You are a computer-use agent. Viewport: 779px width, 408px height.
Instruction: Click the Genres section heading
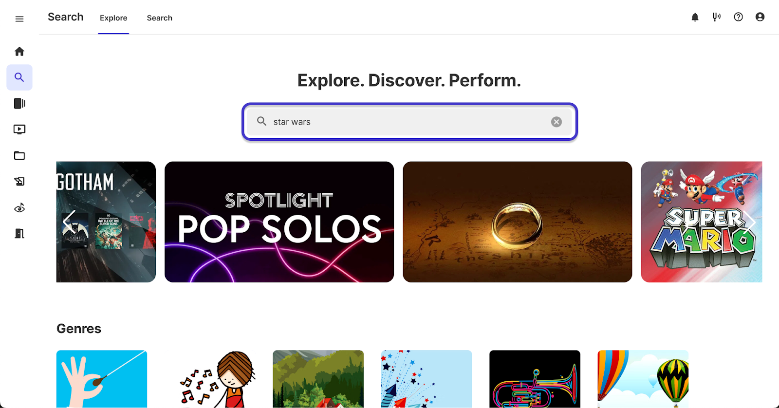point(79,329)
